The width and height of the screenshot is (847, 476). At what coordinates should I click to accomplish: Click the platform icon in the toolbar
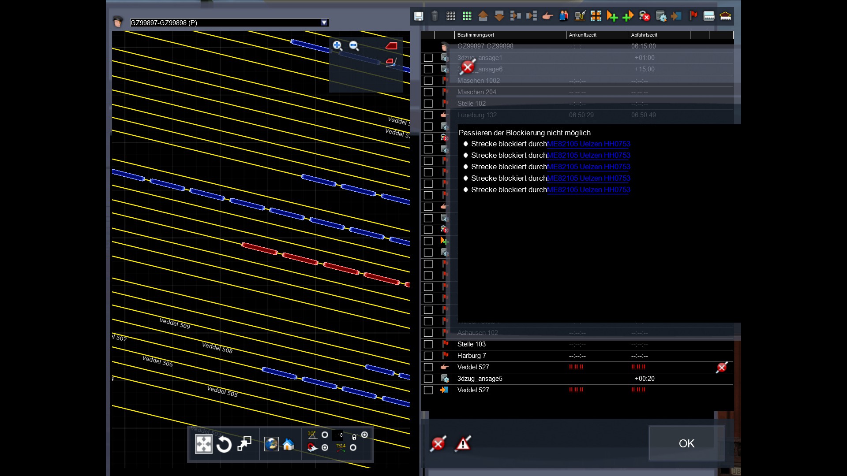click(709, 16)
